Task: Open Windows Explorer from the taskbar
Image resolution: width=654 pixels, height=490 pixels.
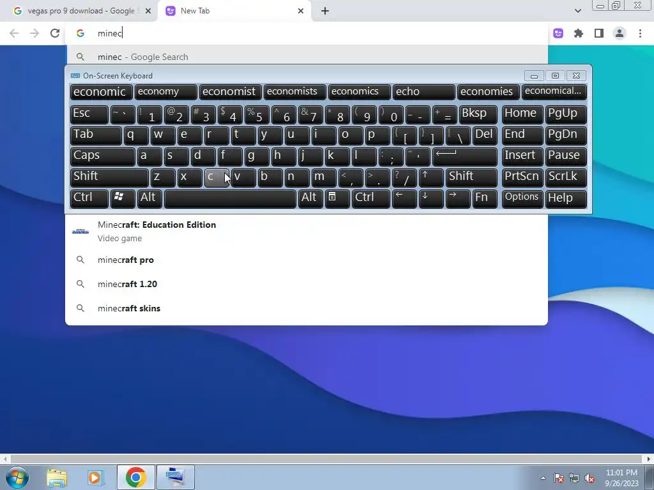Action: [x=57, y=477]
